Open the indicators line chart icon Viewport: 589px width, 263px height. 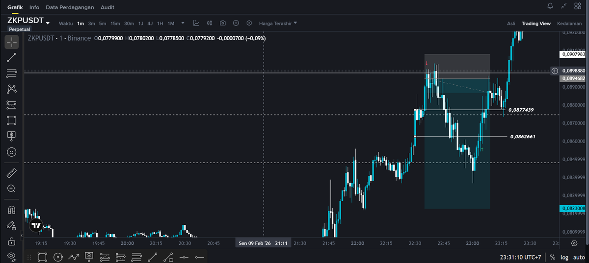point(196,23)
